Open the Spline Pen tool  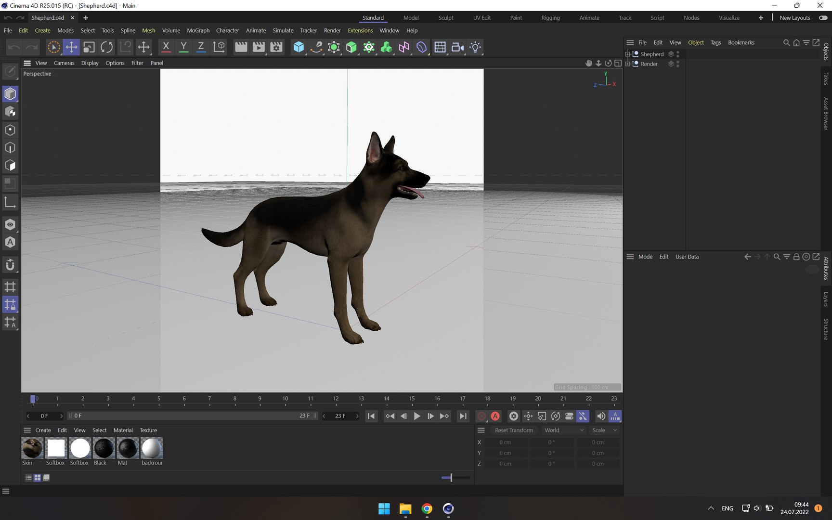316,47
